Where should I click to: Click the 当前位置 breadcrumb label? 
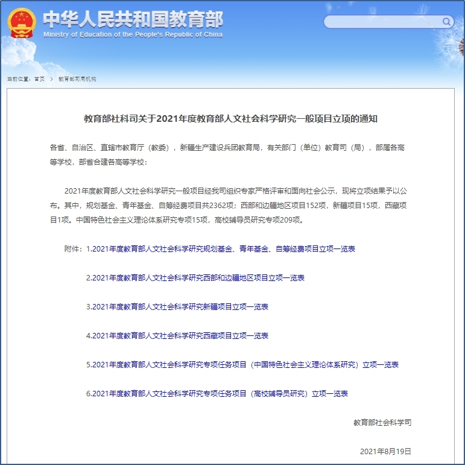click(18, 79)
